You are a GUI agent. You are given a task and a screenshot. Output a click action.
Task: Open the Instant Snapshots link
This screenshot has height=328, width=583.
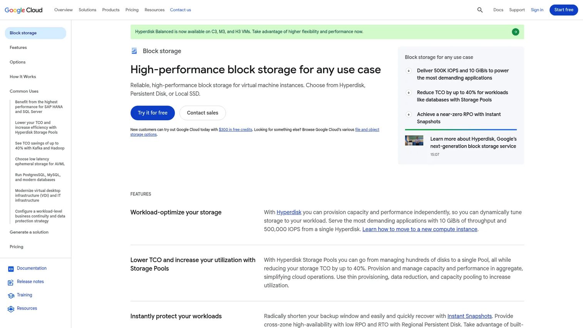coord(469,316)
